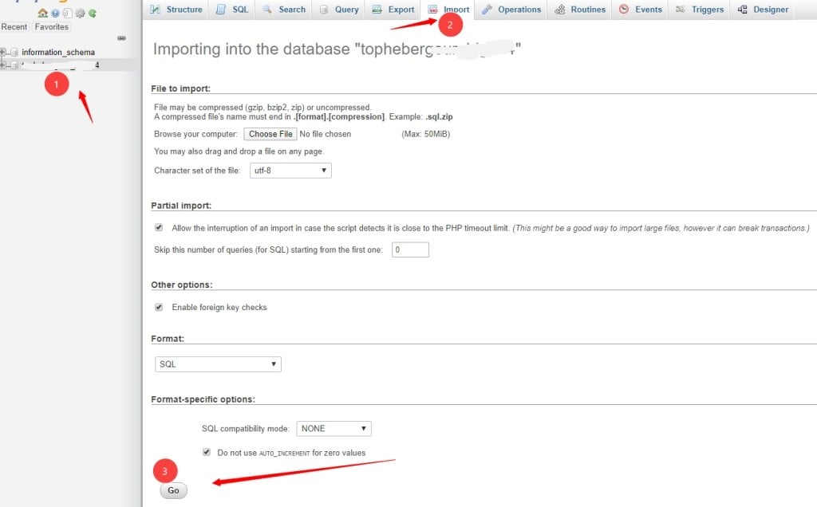
Task: Click the Choose File button
Action: [x=270, y=134]
